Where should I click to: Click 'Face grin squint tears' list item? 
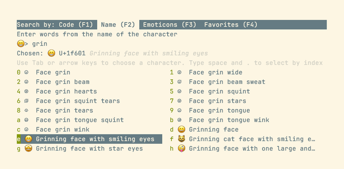click(78, 101)
